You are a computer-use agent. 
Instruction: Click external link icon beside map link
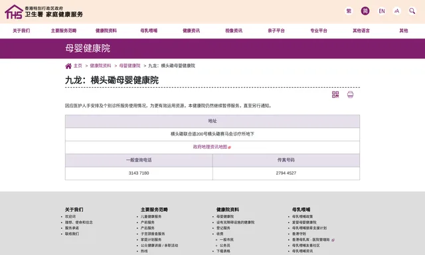click(230, 147)
